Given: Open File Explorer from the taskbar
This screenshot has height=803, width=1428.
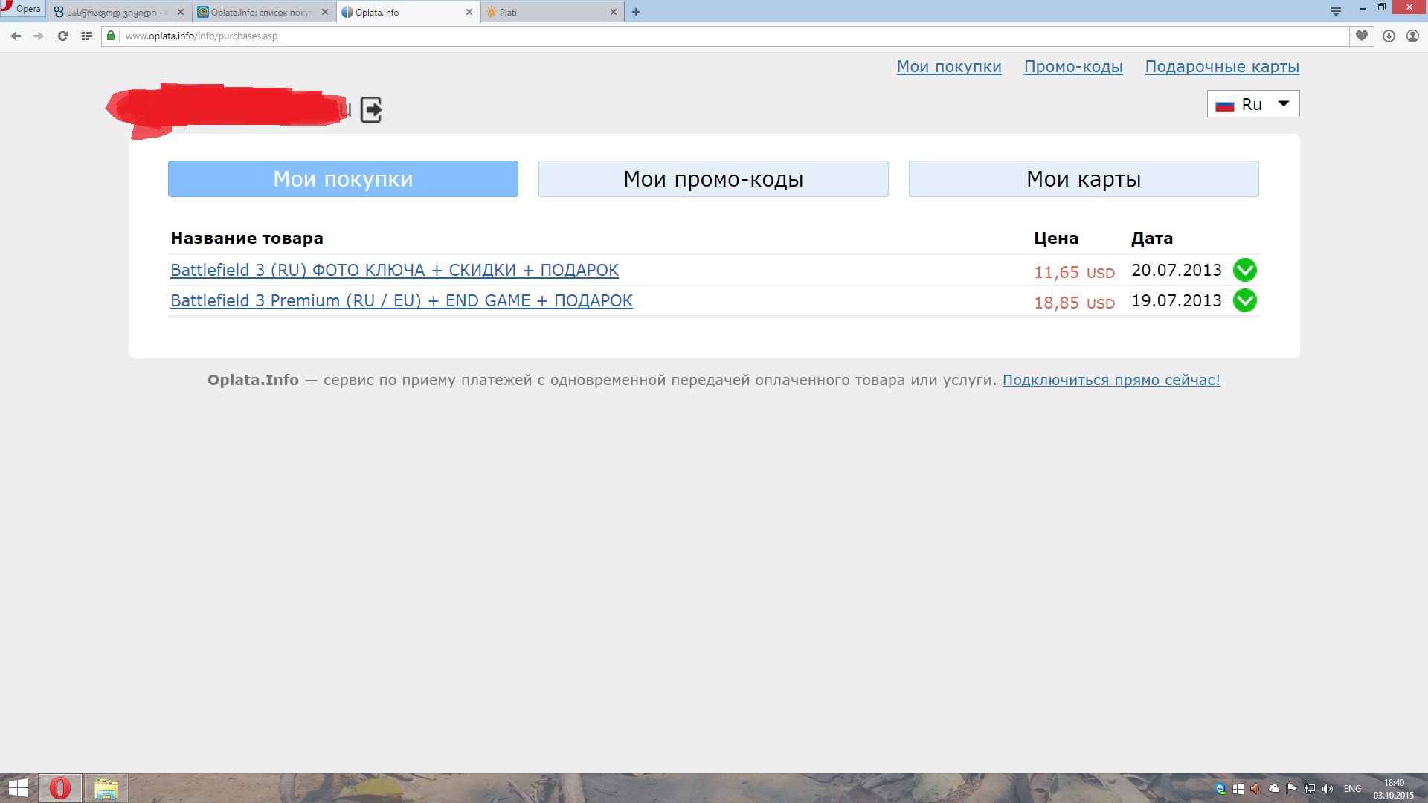Looking at the screenshot, I should [106, 788].
